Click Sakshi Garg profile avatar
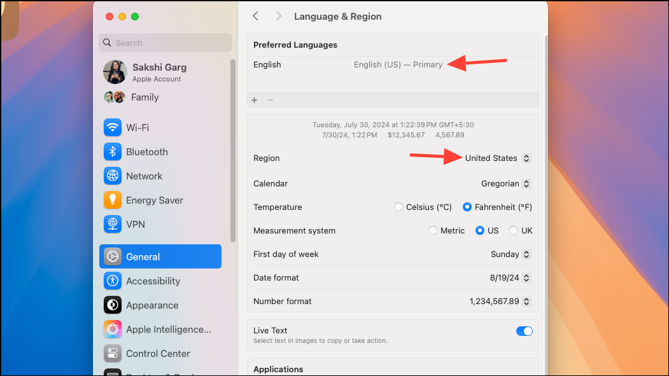This screenshot has width=669, height=376. pyautogui.click(x=115, y=72)
